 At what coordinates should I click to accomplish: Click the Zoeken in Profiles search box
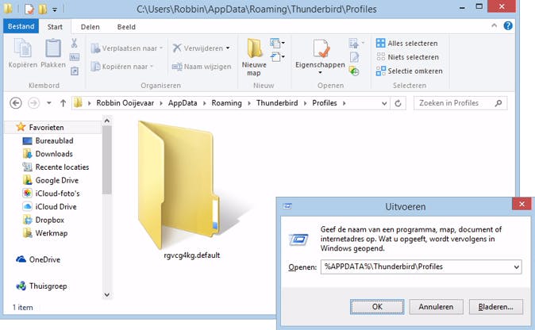click(460, 103)
